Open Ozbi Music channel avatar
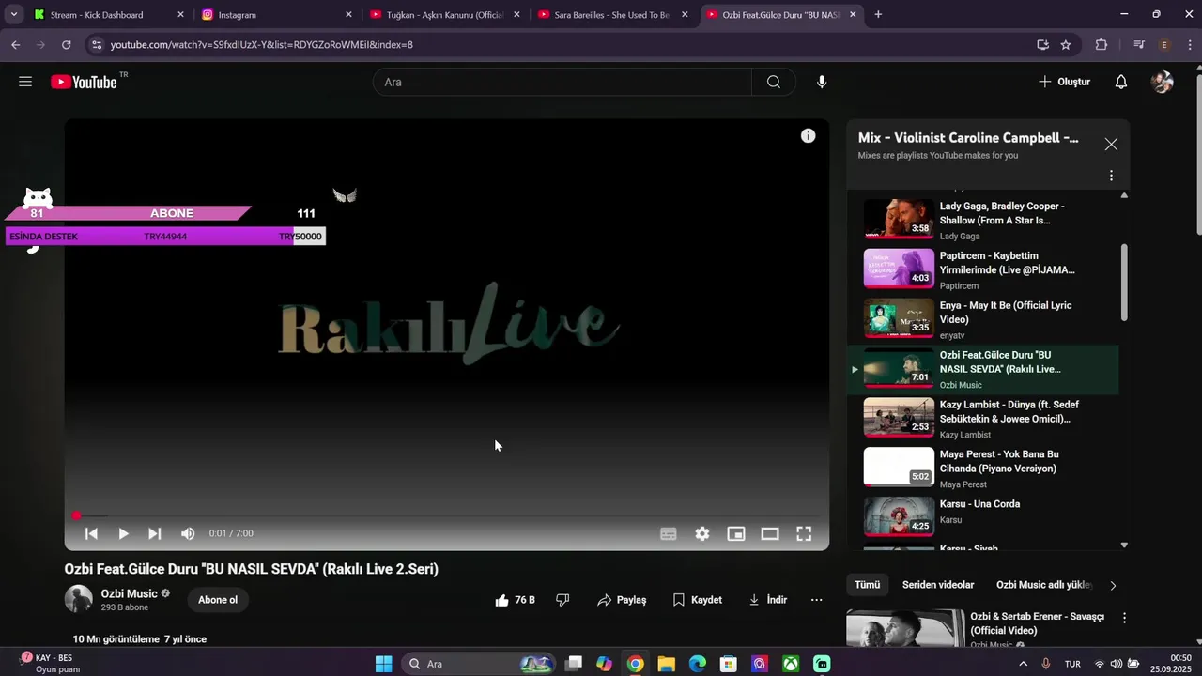The height and width of the screenshot is (676, 1202). (x=79, y=599)
